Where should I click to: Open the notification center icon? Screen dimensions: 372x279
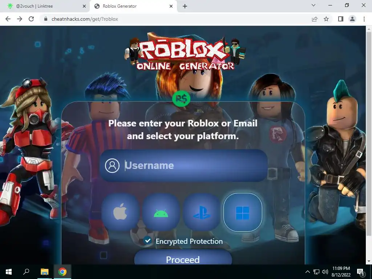click(x=360, y=272)
